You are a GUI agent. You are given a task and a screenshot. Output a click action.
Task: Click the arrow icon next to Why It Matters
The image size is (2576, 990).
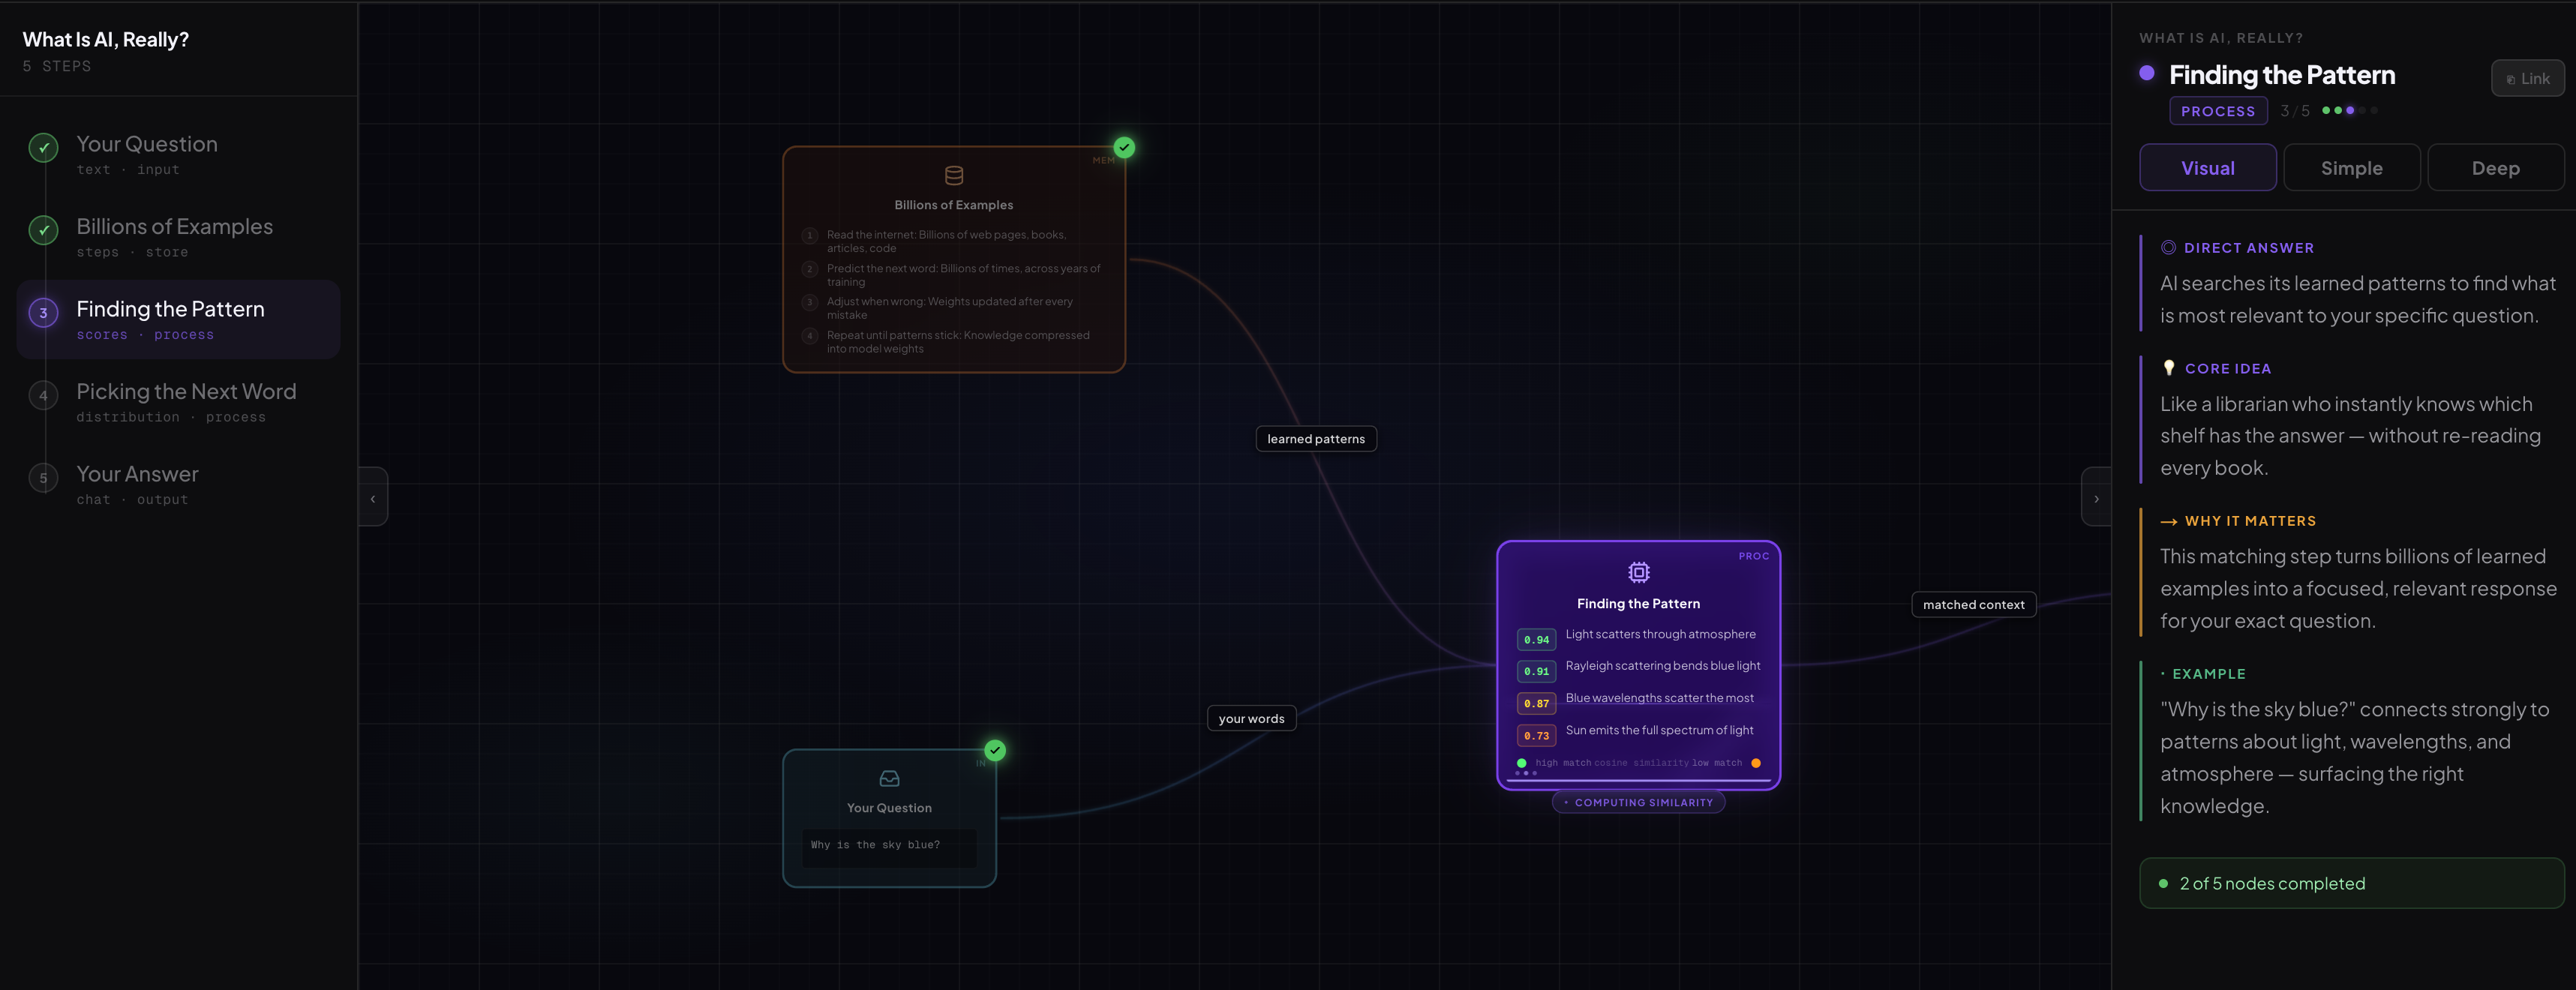click(x=2168, y=522)
